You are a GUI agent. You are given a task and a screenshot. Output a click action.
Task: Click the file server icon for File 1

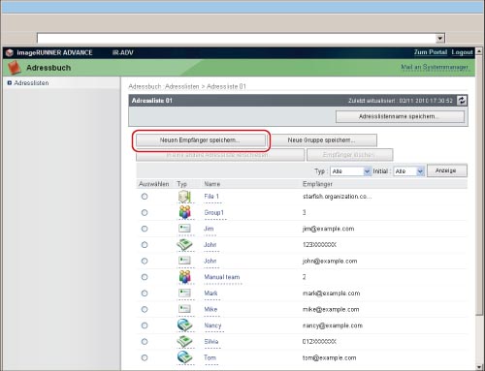tap(184, 197)
